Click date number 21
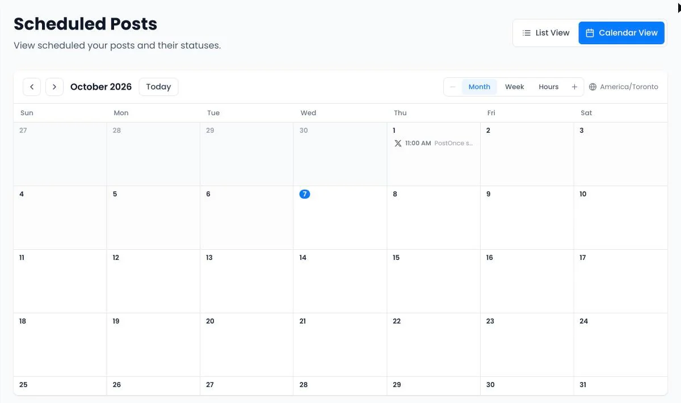The image size is (681, 403). click(302, 321)
